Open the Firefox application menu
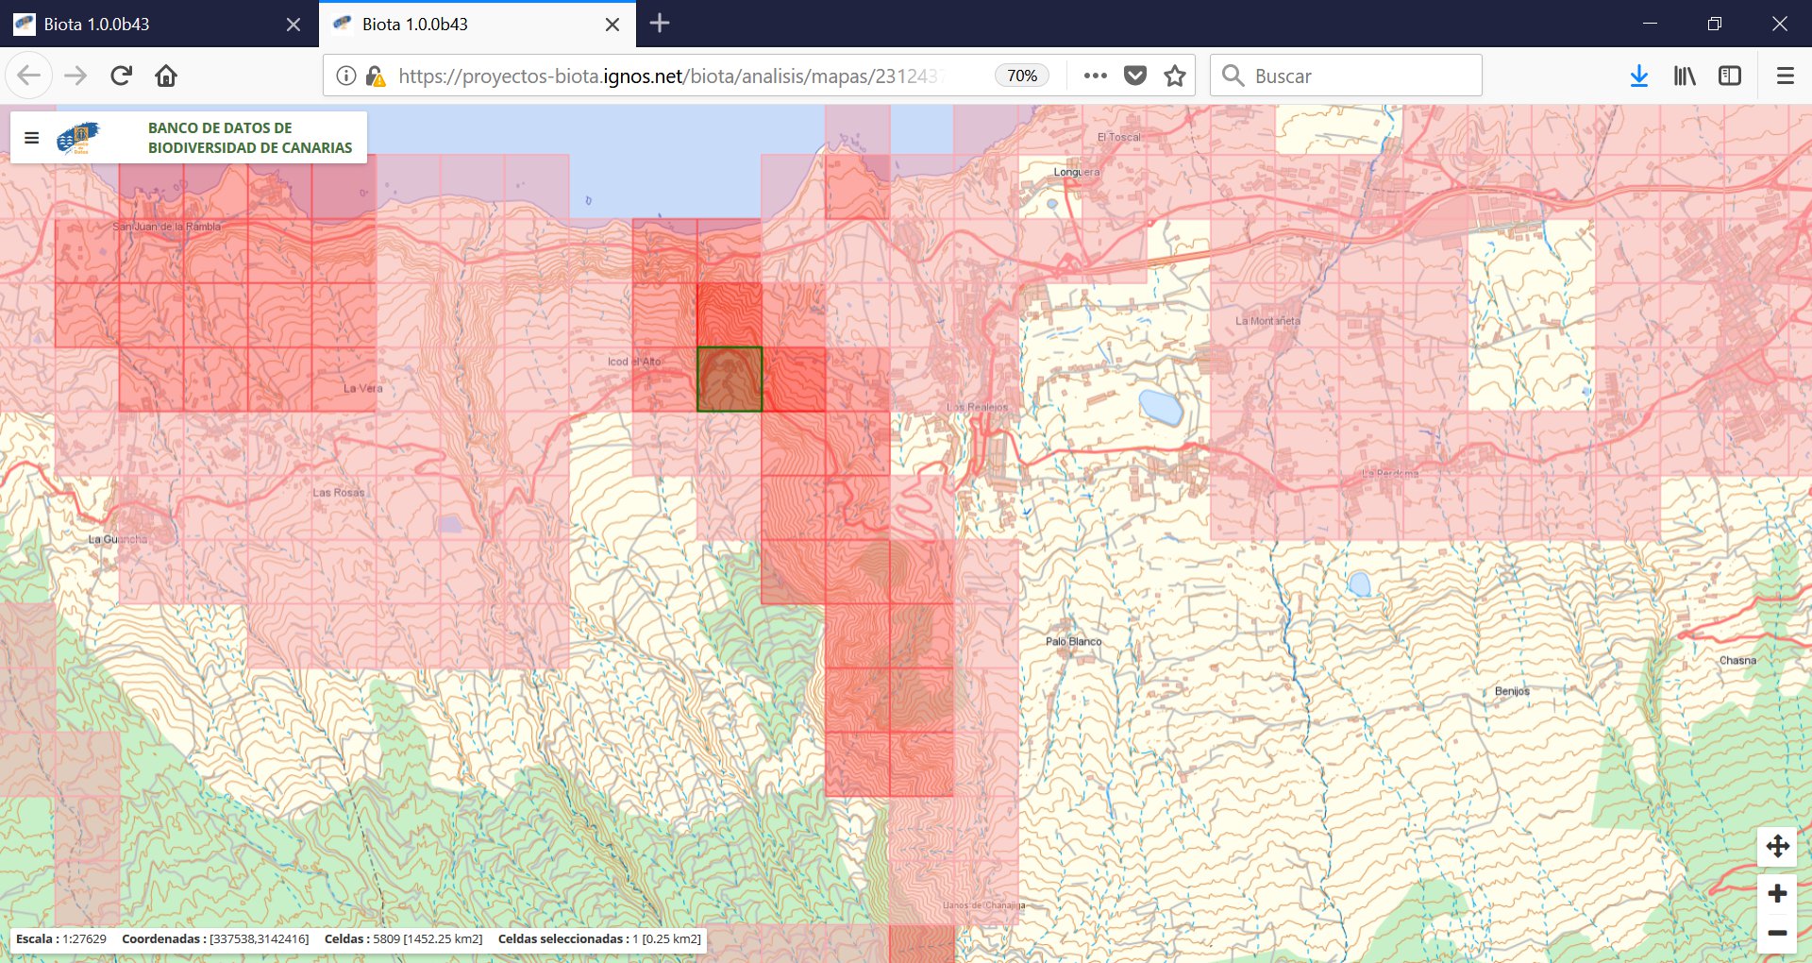This screenshot has width=1812, height=963. tap(1785, 76)
